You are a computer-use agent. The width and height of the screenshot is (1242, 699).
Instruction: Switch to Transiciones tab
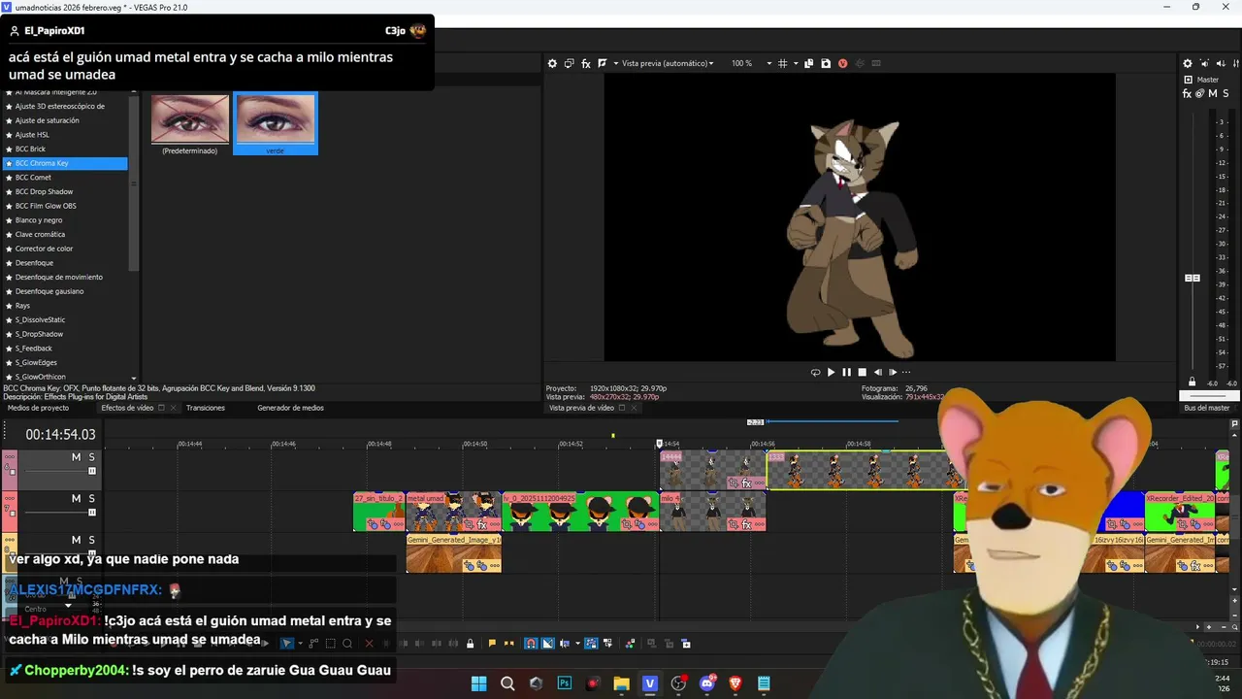click(x=206, y=408)
